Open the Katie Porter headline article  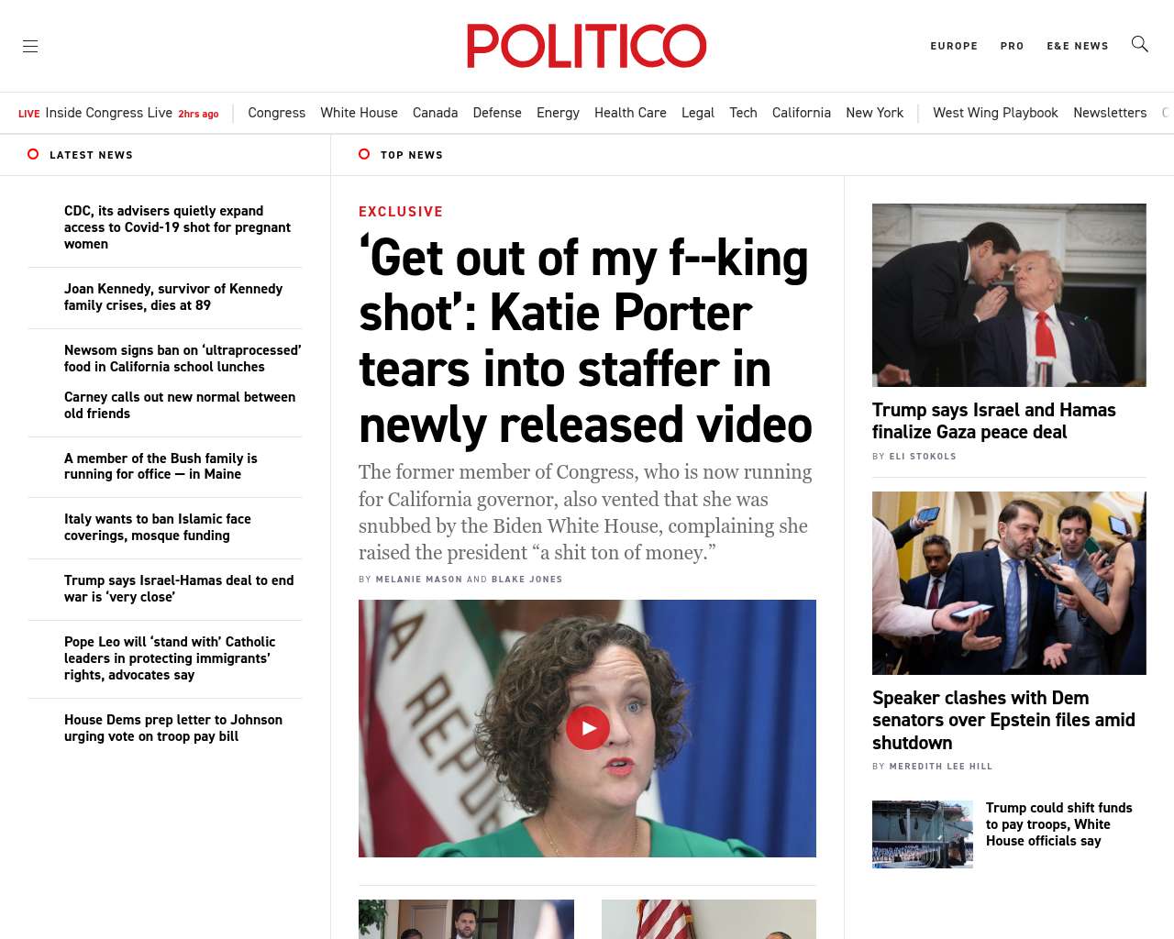click(585, 341)
